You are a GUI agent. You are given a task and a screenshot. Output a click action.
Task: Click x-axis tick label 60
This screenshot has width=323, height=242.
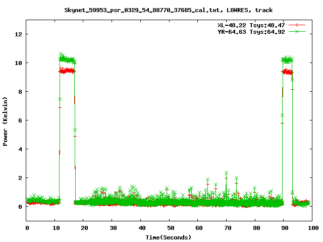(x=199, y=228)
